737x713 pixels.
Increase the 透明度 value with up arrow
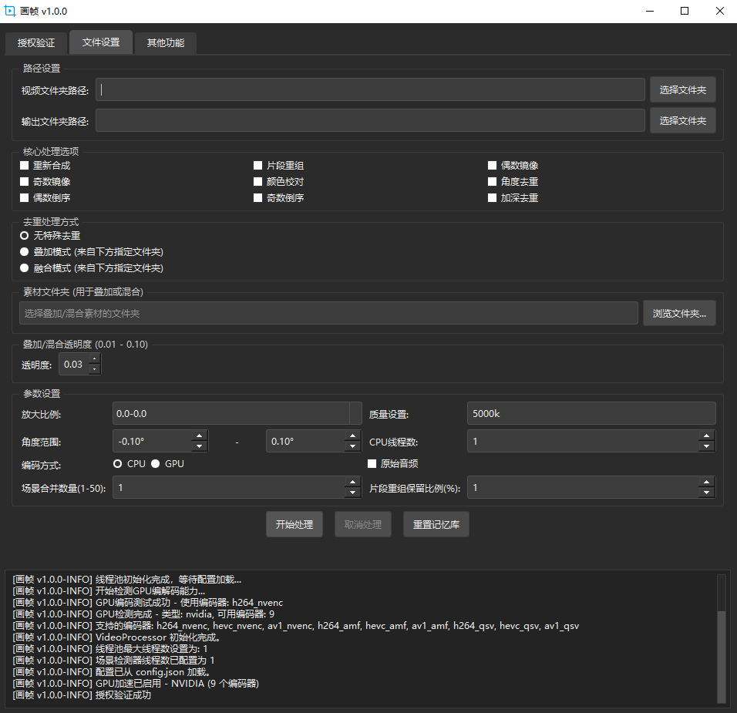pyautogui.click(x=94, y=359)
